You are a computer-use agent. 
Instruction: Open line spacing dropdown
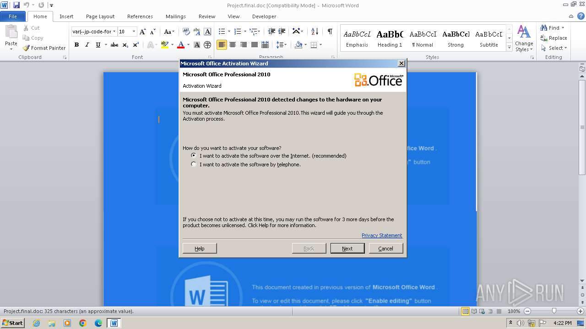point(282,45)
